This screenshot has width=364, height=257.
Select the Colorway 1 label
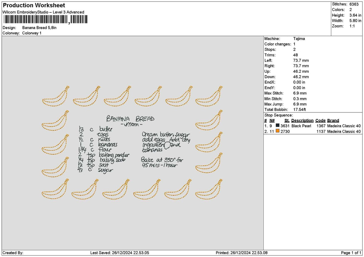[x=32, y=32]
